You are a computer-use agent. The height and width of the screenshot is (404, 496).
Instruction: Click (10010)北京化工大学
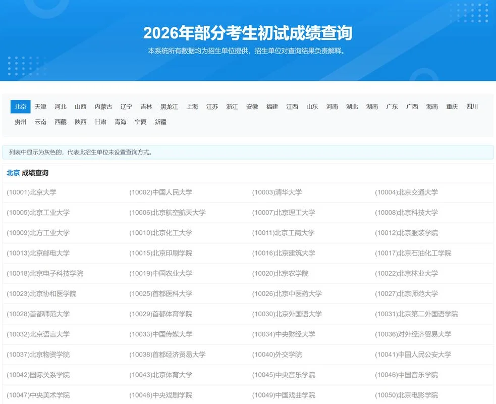click(x=160, y=233)
